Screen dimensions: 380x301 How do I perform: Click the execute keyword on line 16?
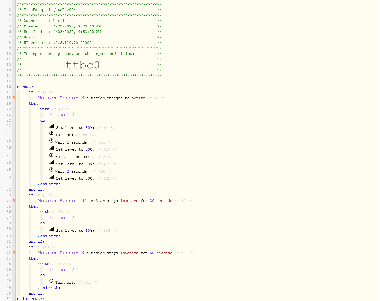(25, 87)
